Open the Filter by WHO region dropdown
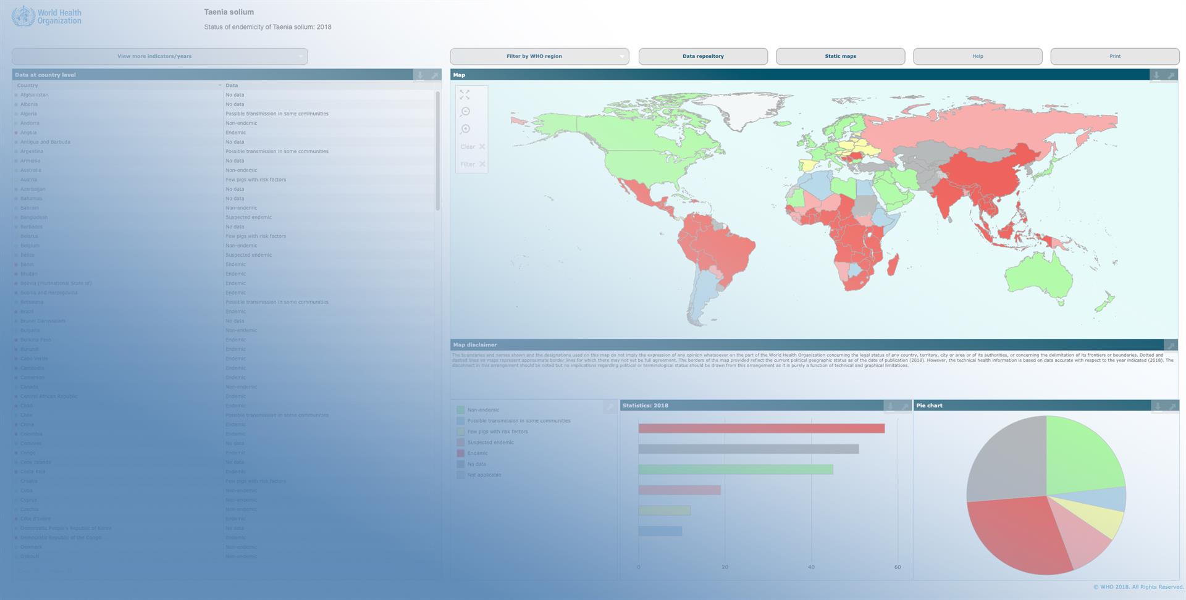1186x600 pixels. [x=539, y=56]
